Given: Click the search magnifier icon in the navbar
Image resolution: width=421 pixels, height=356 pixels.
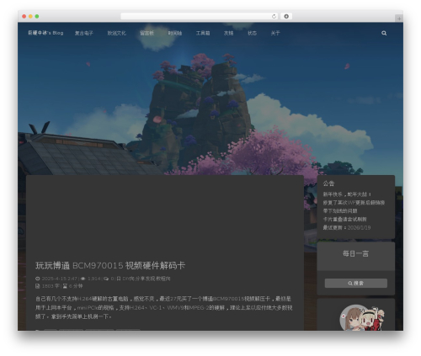Looking at the screenshot, I should (384, 33).
